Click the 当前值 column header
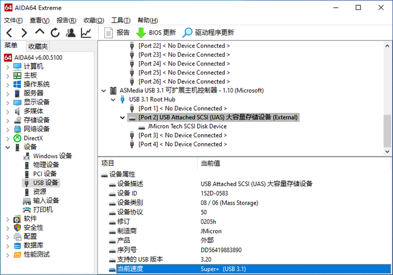 pos(211,163)
